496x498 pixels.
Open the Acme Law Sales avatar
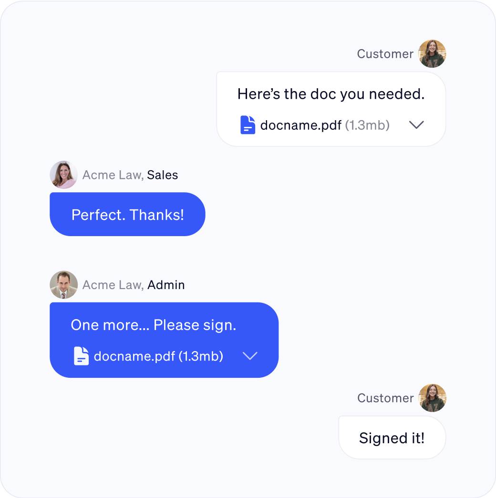click(x=64, y=175)
